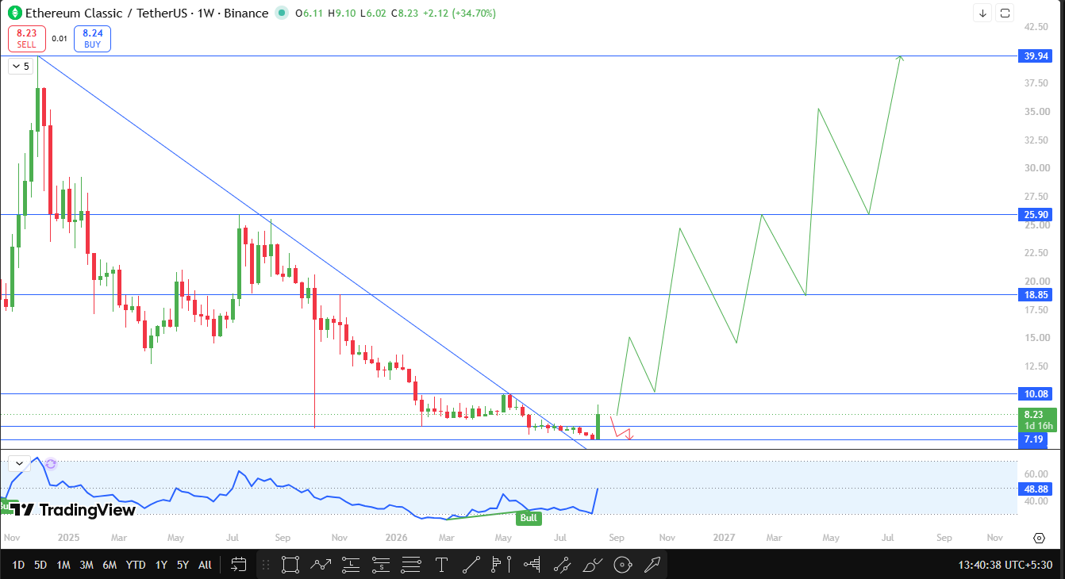Click the 2027 label on time axis
Screen dimensions: 1065x579
[724, 537]
